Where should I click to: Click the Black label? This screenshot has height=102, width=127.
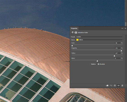click(73, 58)
